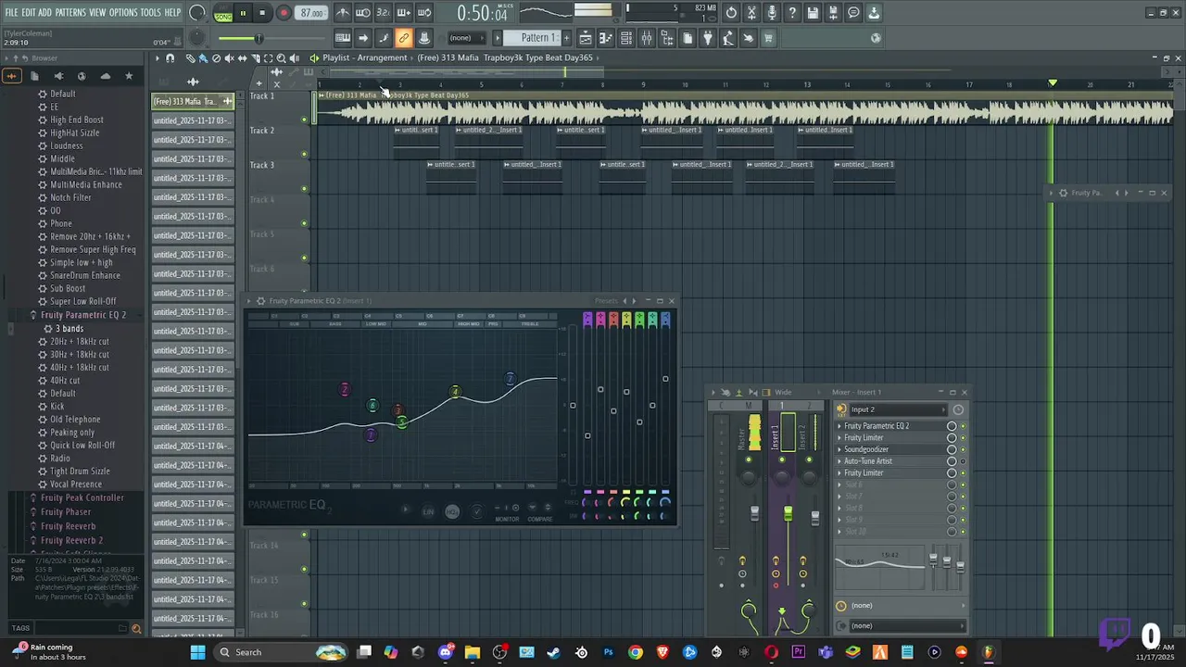
Task: Expand Fruity Parametric EQ 2 slot arrow in mixer
Action: point(839,426)
